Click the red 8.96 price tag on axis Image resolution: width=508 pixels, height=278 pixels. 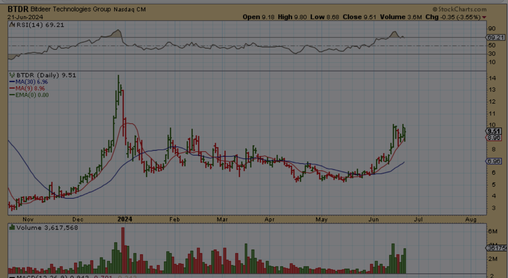click(494, 138)
